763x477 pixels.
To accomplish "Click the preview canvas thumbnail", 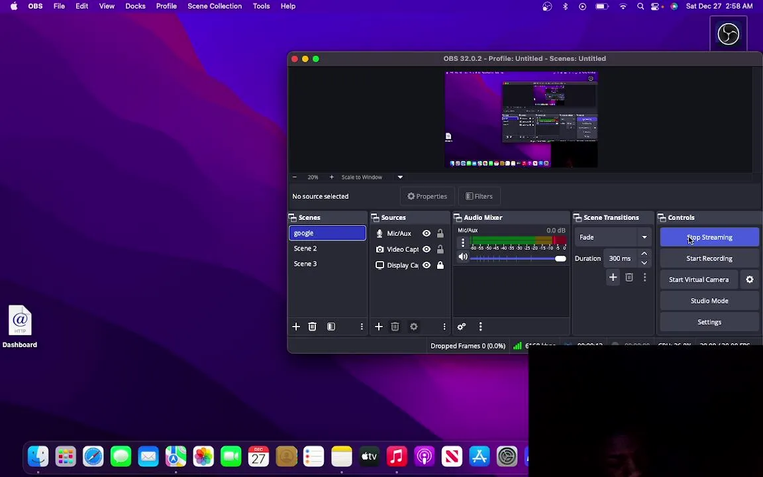I will 521,119.
